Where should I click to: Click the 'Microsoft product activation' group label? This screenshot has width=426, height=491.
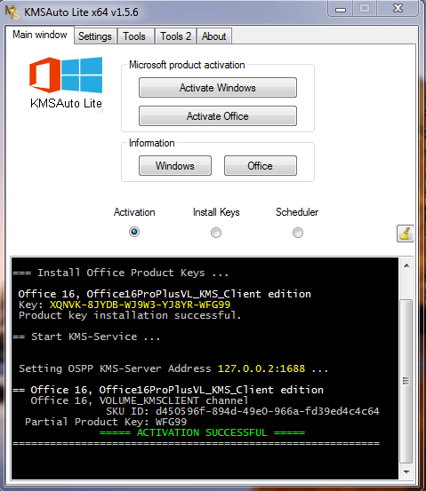pyautogui.click(x=187, y=65)
